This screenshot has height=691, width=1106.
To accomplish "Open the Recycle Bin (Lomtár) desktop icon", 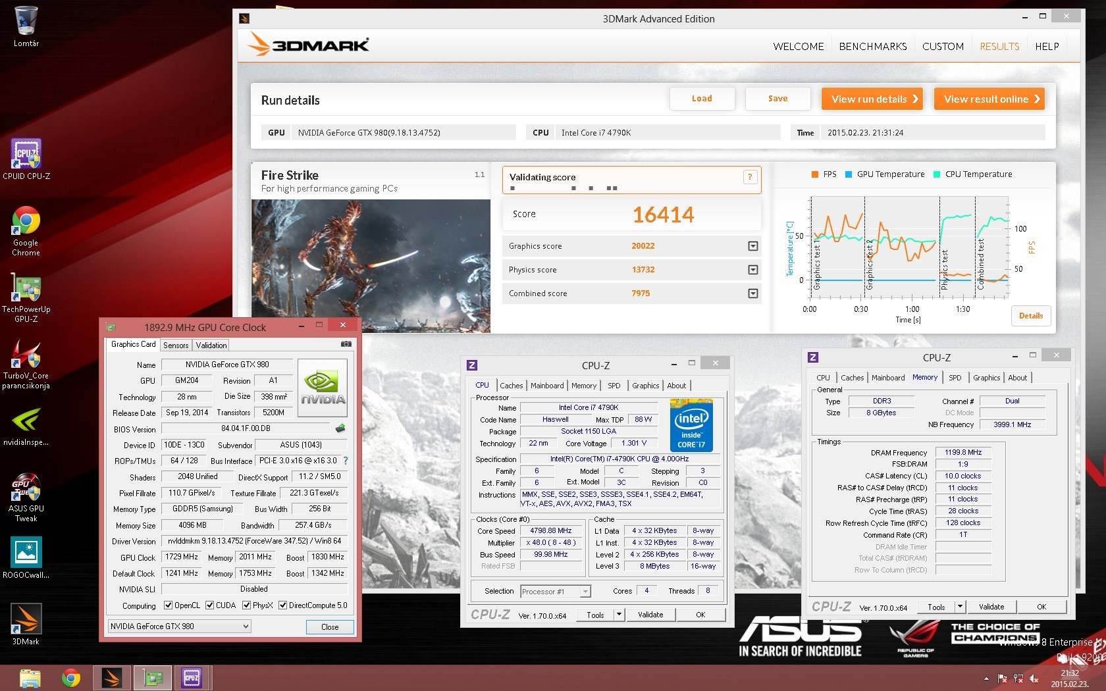I will coord(26,26).
